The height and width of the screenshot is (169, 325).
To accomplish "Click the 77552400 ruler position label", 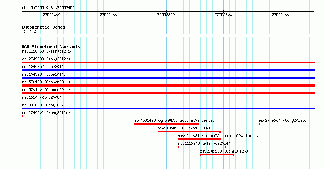I will (x=280, y=15).
